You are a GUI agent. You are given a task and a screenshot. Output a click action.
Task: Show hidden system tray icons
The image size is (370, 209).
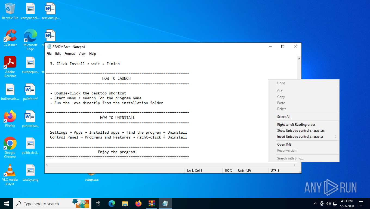point(315,204)
